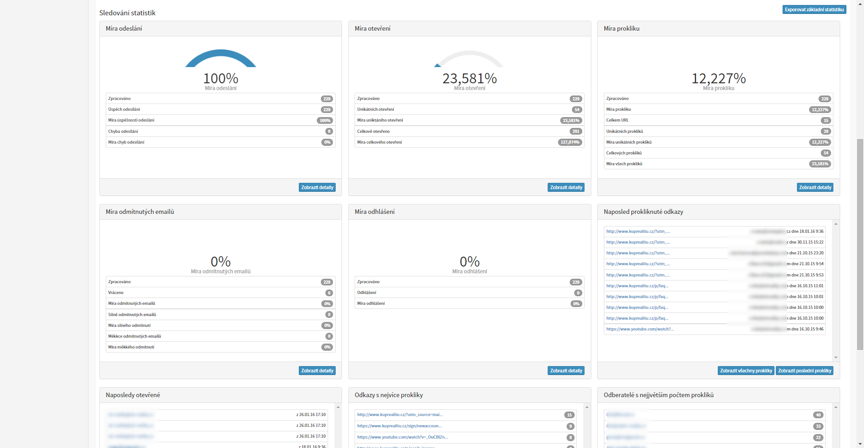Click scroll-up arrow in Odberatelé s největším počtem
The width and height of the screenshot is (864, 448).
(836, 407)
